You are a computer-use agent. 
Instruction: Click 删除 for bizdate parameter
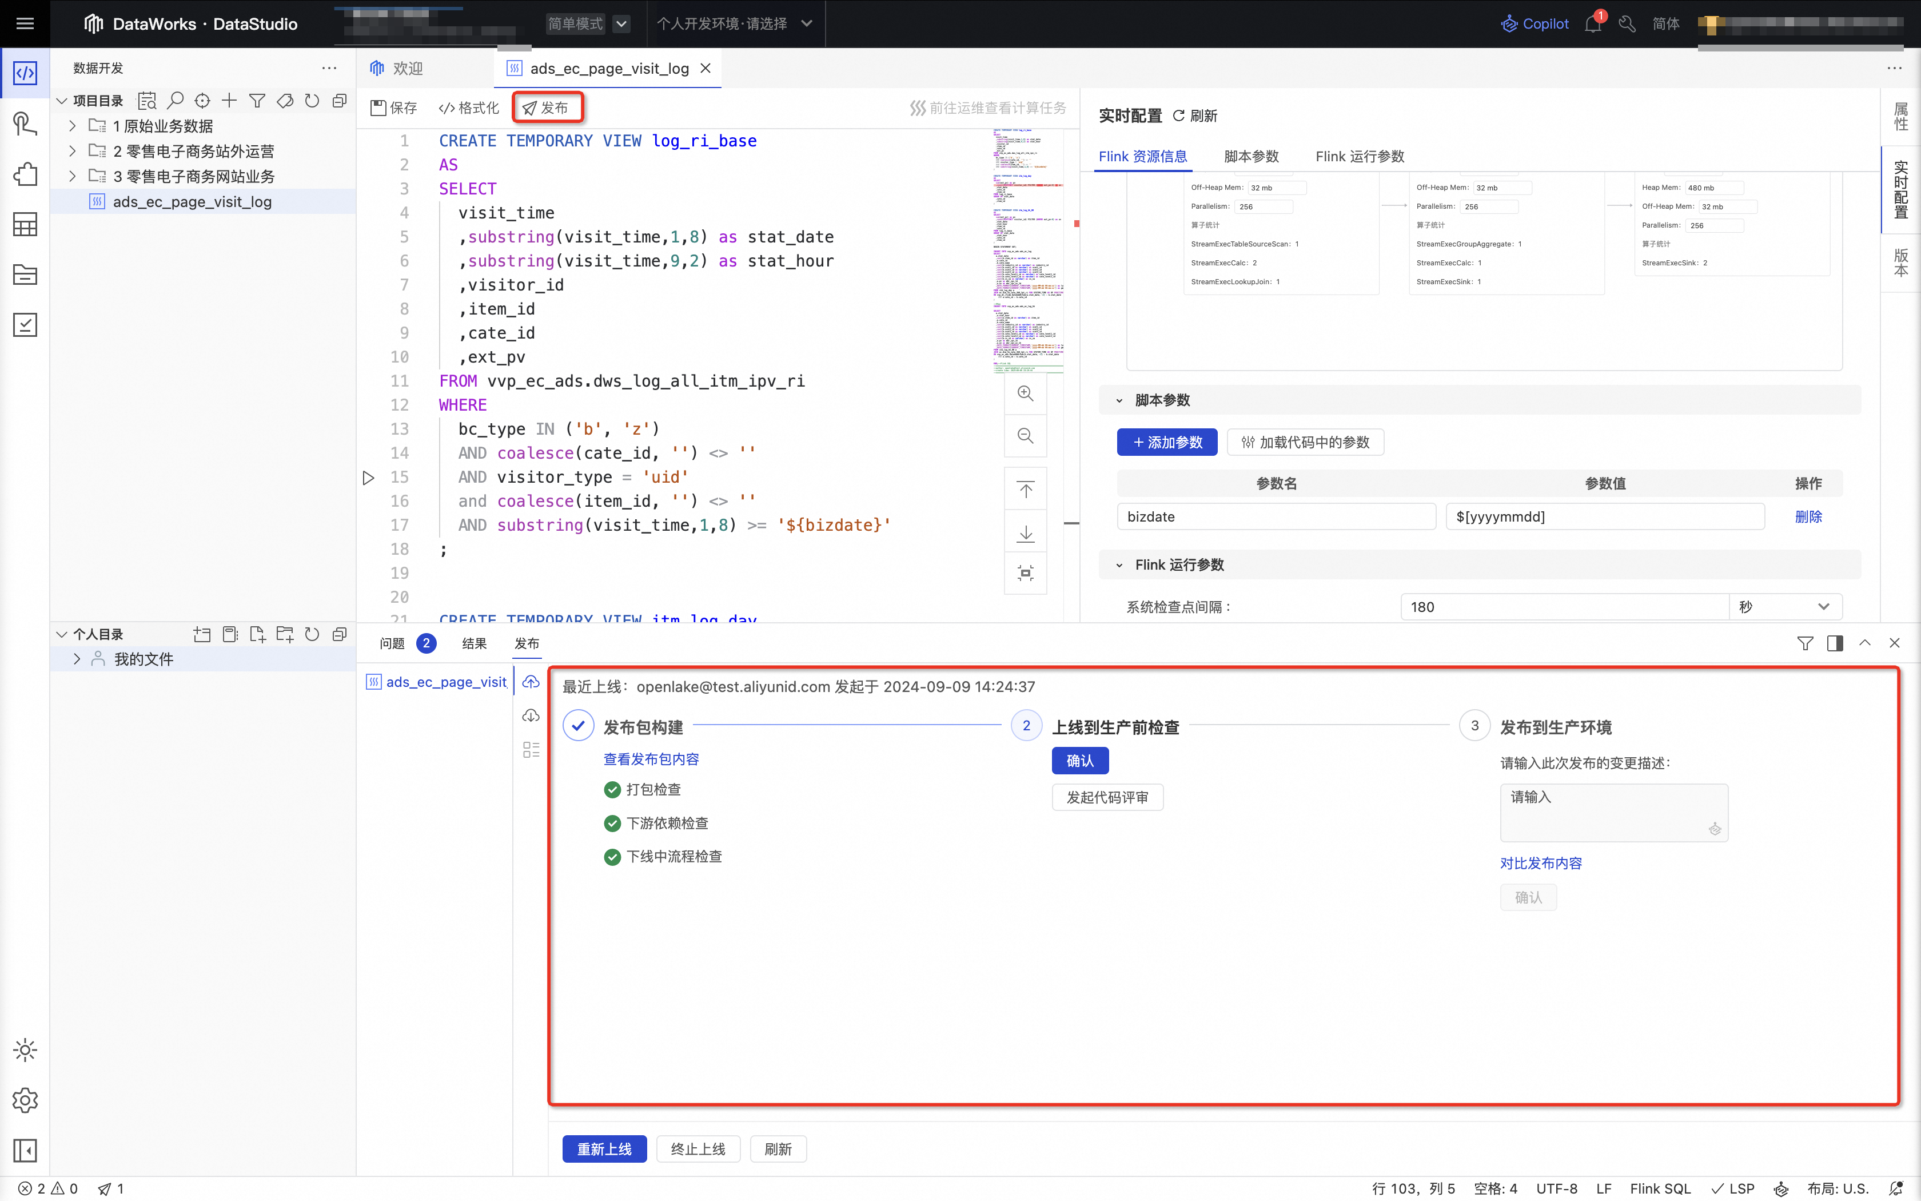(x=1808, y=517)
